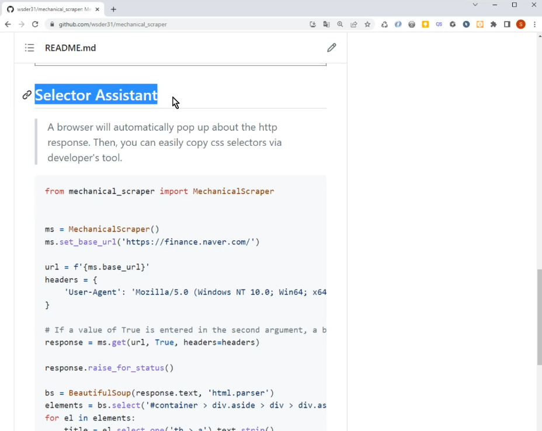Edit README.md with pencil icon
The image size is (542, 431).
pyautogui.click(x=332, y=48)
